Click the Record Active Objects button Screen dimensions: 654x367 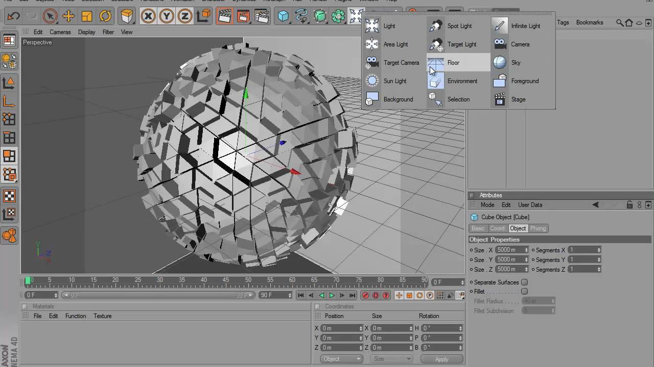tap(365, 296)
